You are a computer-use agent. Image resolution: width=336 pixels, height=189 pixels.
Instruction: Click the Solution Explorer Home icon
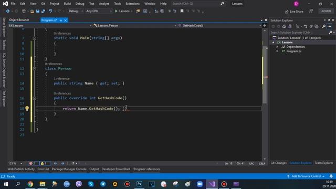click(284, 27)
